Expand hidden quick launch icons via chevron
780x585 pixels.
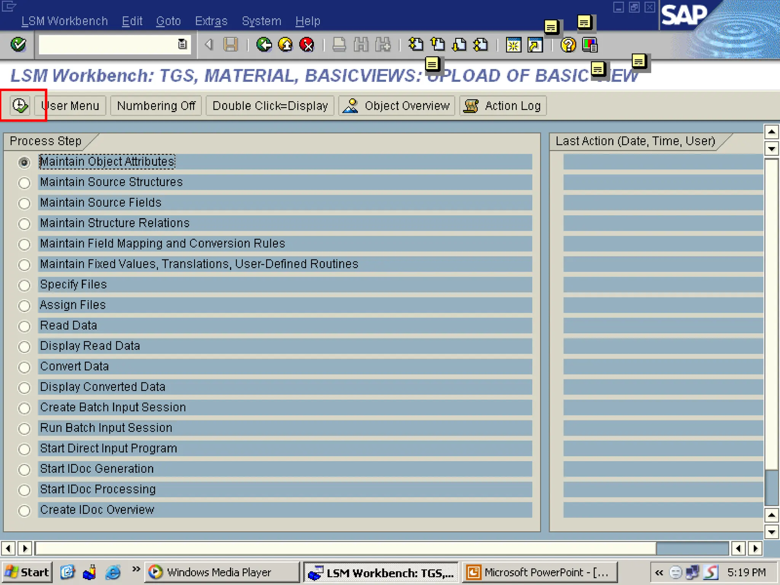[136, 569]
